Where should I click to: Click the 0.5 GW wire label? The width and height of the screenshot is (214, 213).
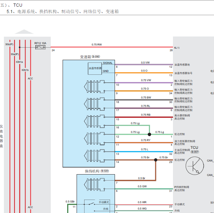point(142,186)
